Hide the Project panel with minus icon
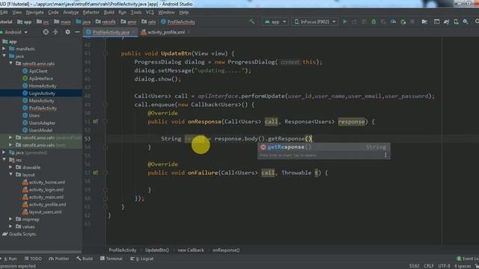This screenshot has width=479, height=269. point(77,32)
